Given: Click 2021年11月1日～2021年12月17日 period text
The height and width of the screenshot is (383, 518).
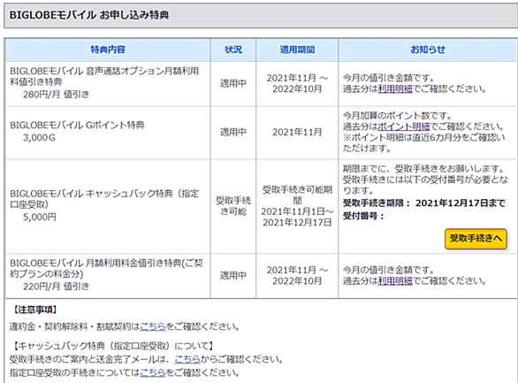Looking at the screenshot, I should pyautogui.click(x=297, y=217).
